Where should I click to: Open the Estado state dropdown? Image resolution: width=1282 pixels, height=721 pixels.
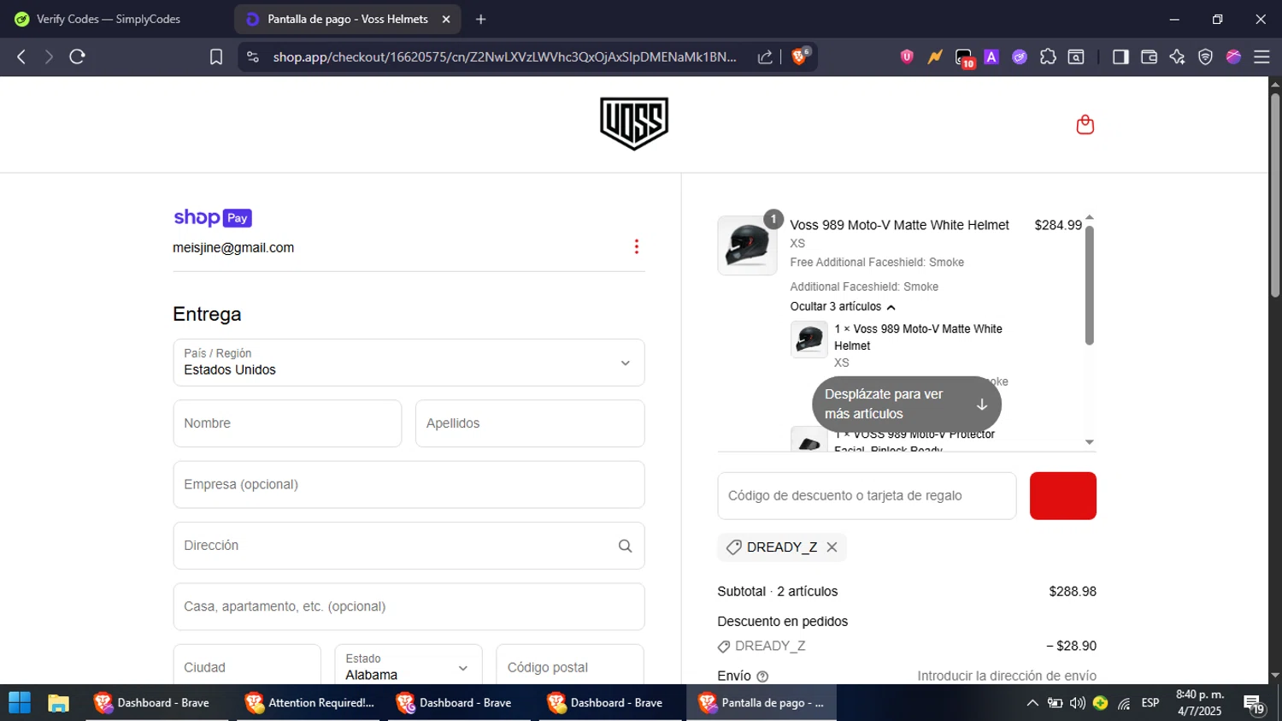(409, 667)
